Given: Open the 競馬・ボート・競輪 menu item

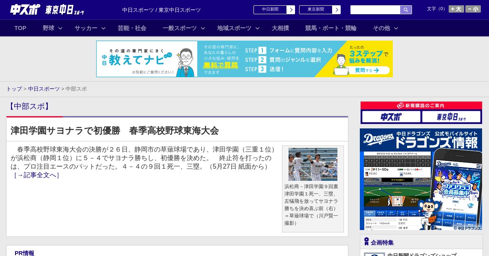Looking at the screenshot, I should pos(331,28).
